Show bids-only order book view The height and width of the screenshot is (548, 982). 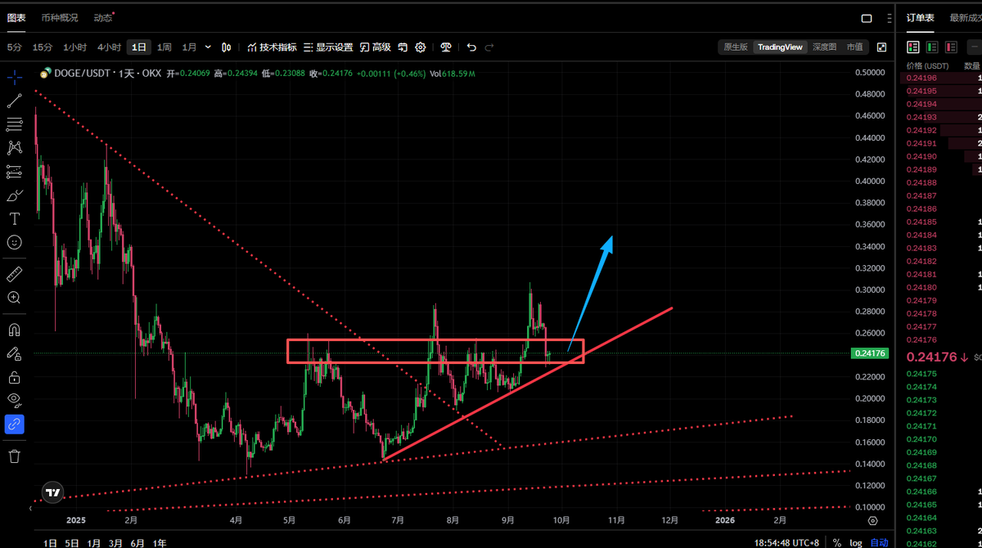(x=932, y=47)
